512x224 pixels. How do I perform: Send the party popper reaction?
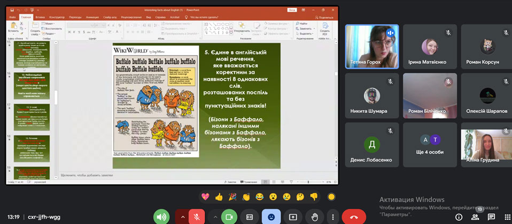[x=232, y=197]
